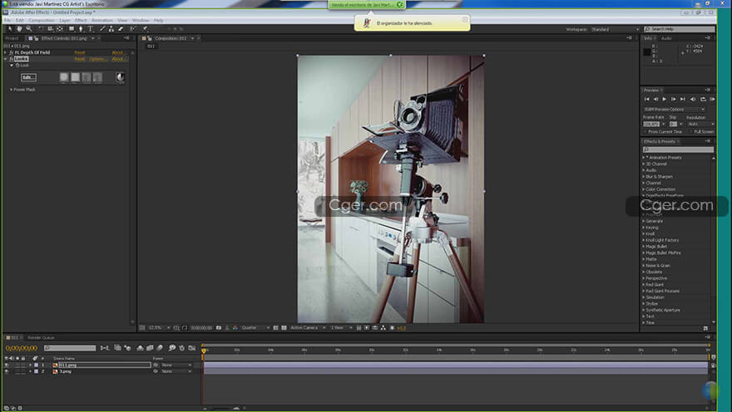Reset the FL Depth Of Field effect
Screen dimensions: 732x412
[x=80, y=52]
